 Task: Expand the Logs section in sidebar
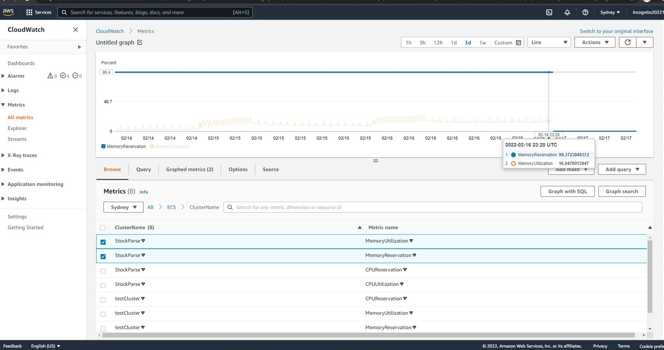tap(3, 90)
